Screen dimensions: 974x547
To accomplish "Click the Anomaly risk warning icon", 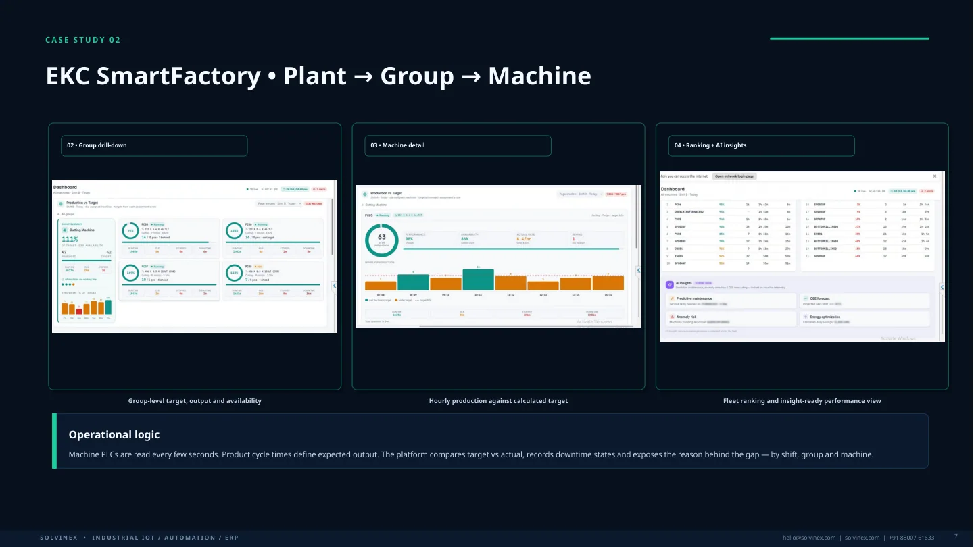I will [x=672, y=317].
